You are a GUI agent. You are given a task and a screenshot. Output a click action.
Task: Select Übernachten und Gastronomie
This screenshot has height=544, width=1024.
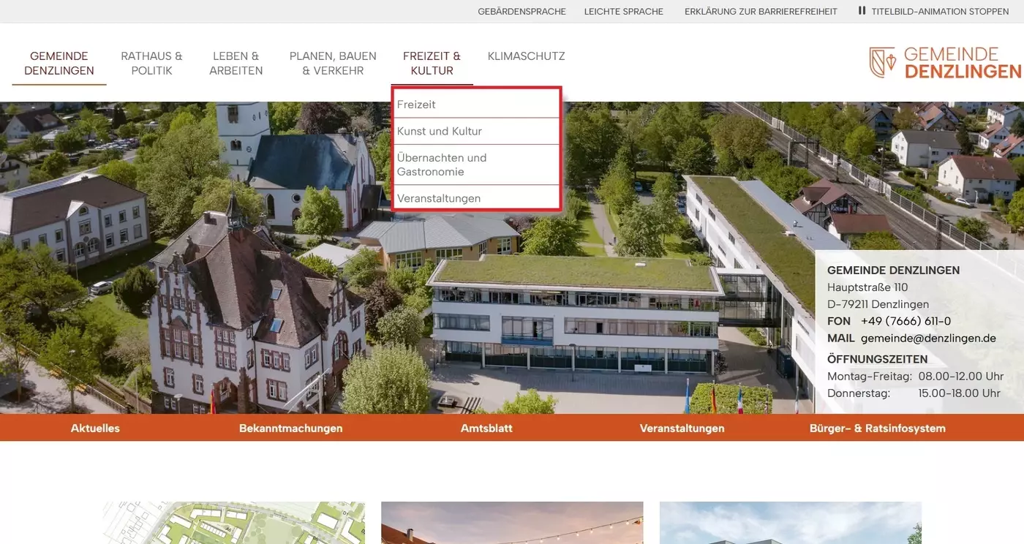point(442,165)
